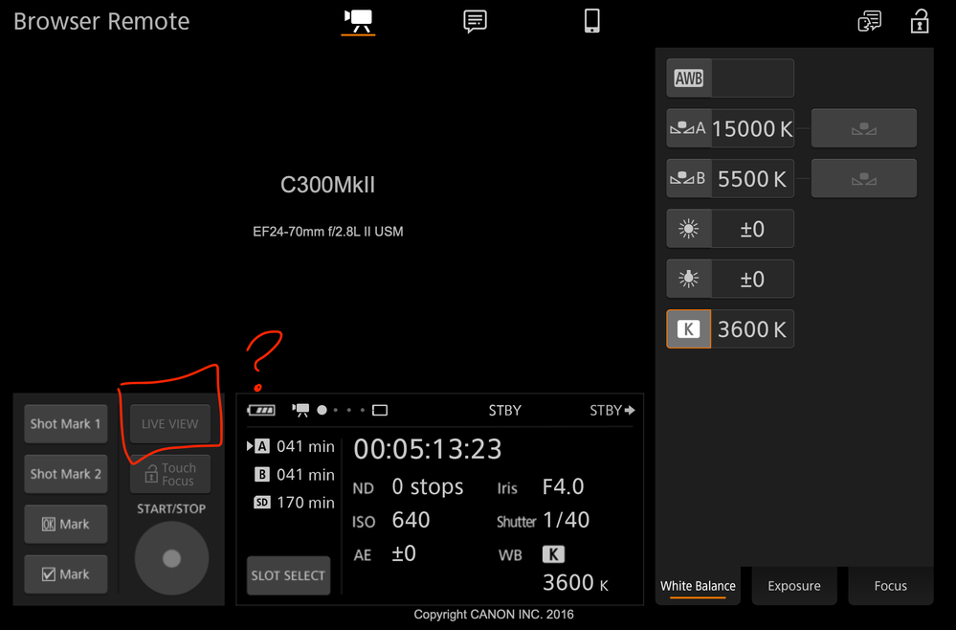This screenshot has width=956, height=630.
Task: Add Shot Mark 1 to recording
Action: pyautogui.click(x=65, y=423)
